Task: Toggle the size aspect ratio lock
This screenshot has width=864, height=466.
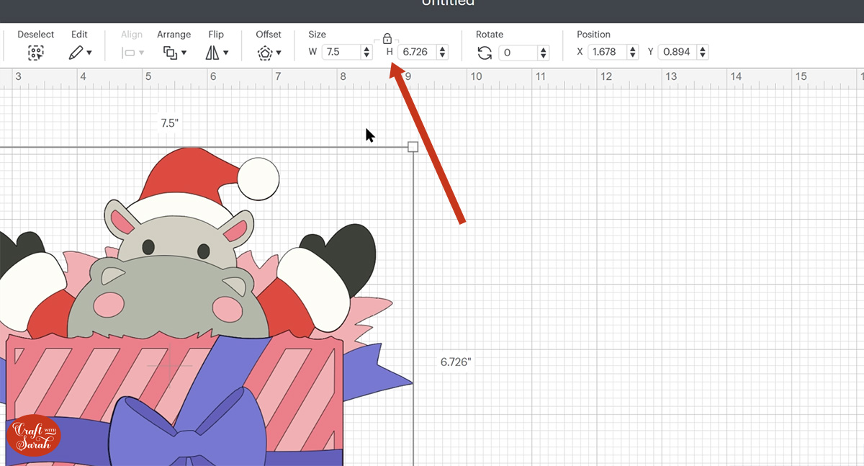Action: [387, 39]
